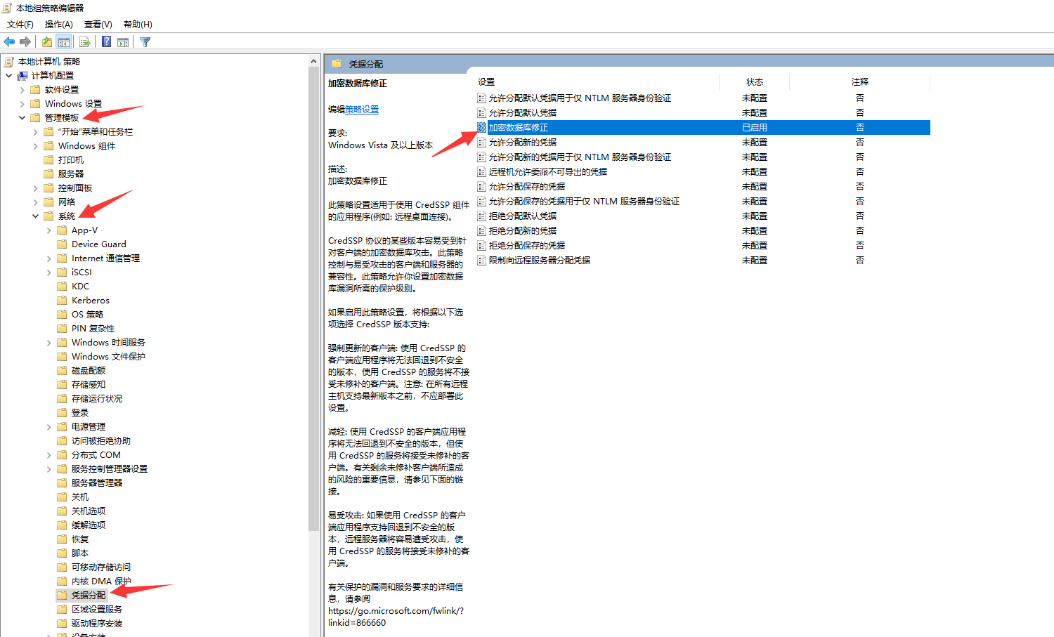Select the 限制向远程服务器分配凭据 policy

coord(539,261)
